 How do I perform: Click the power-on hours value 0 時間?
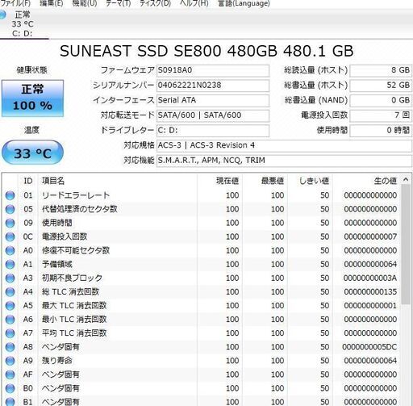click(x=381, y=130)
